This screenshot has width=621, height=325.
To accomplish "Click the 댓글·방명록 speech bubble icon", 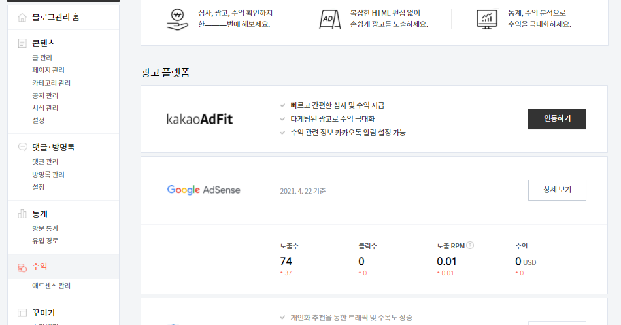I will [23, 147].
